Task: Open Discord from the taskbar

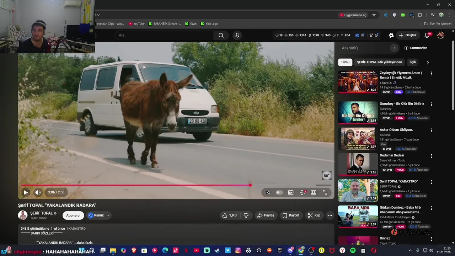Action: (290, 251)
